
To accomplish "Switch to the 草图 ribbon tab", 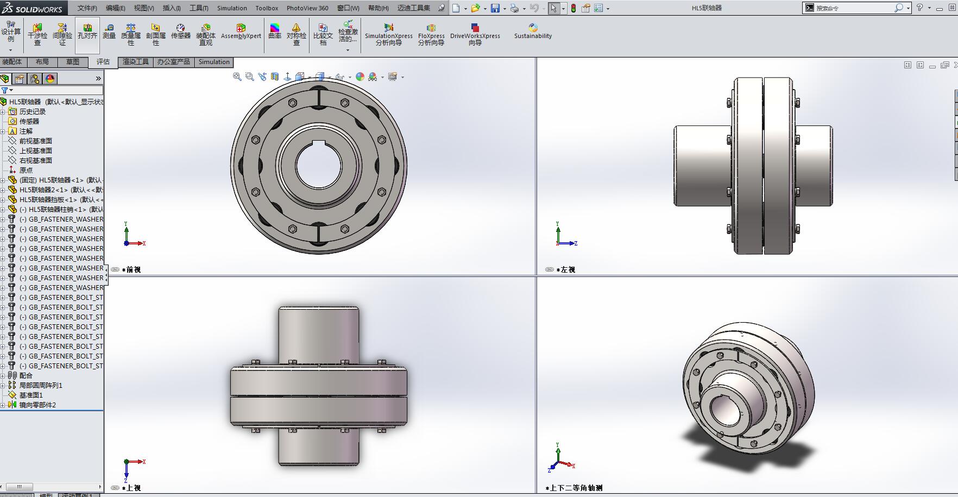I will tap(73, 62).
